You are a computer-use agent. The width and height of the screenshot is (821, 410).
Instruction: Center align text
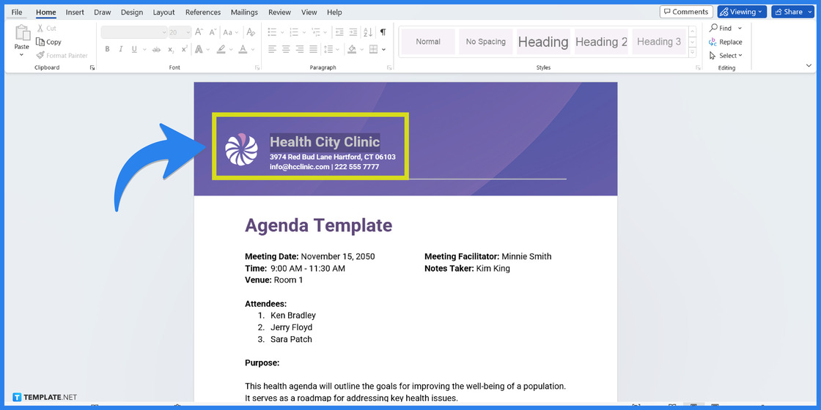286,50
